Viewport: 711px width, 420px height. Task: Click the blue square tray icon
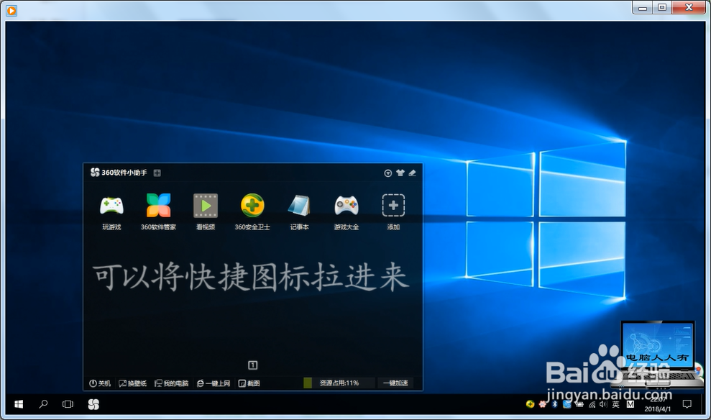[x=566, y=403]
